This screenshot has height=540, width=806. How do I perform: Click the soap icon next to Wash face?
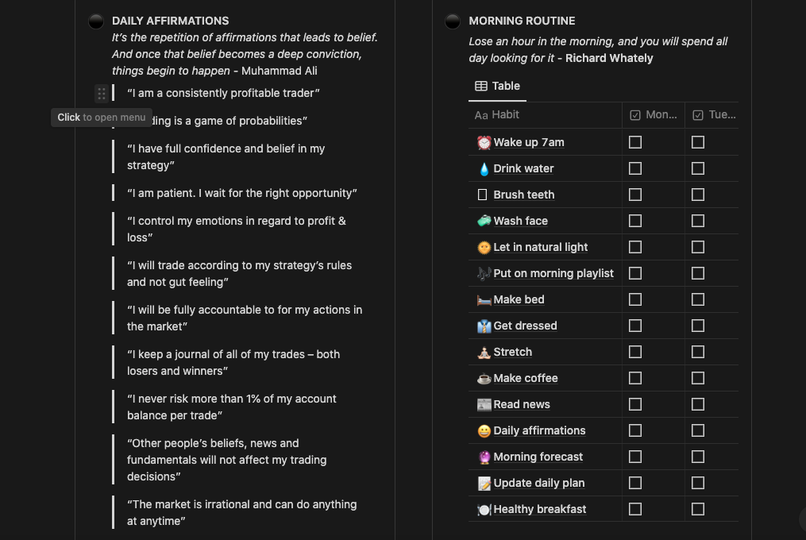pyautogui.click(x=484, y=221)
